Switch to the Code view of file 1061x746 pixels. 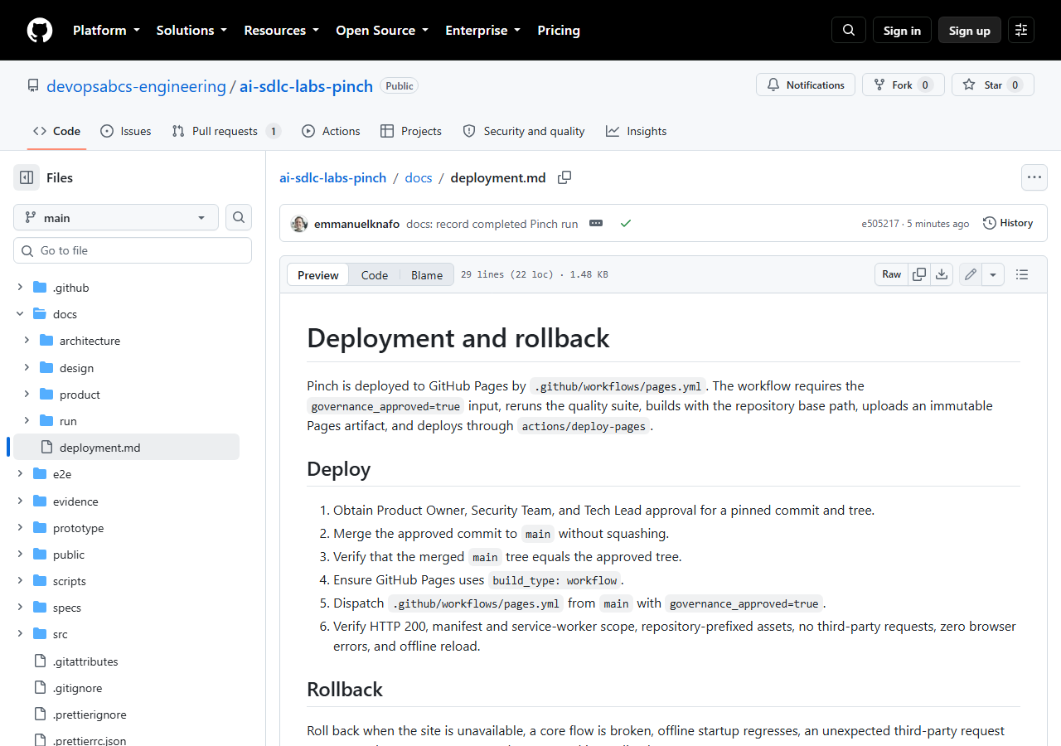pyautogui.click(x=375, y=275)
